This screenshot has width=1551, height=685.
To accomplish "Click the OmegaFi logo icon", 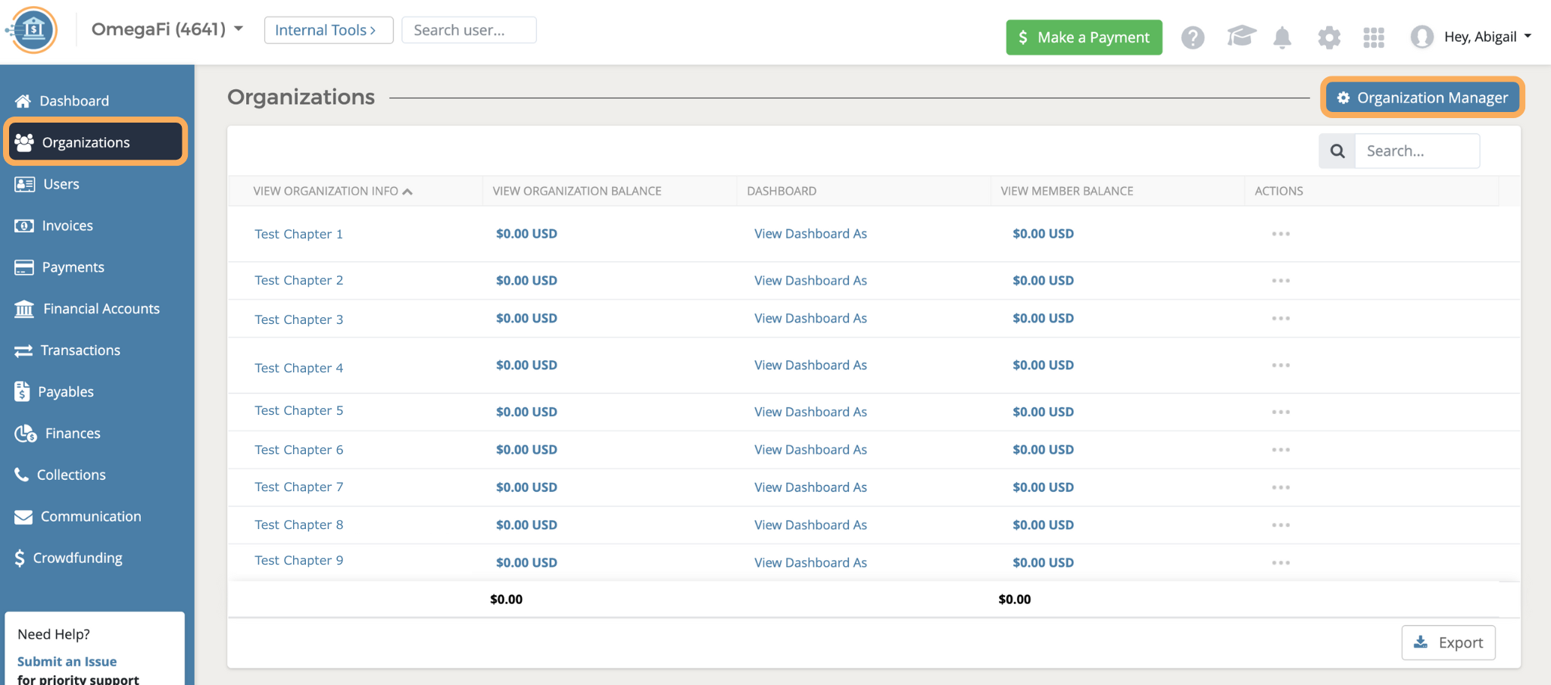I will [32, 30].
